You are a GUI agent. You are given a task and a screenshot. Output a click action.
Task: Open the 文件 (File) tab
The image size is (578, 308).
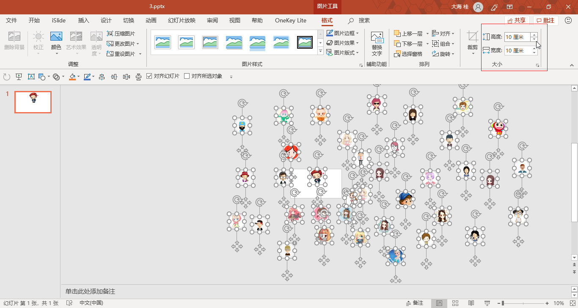click(x=11, y=20)
